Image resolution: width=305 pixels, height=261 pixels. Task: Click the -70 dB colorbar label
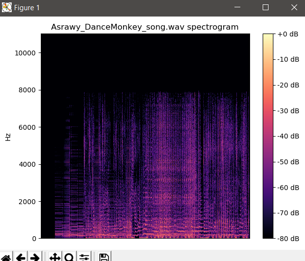coord(288,213)
